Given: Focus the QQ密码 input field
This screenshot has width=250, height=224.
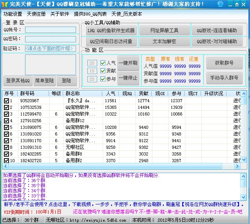Looking at the screenshot, I should tap(51, 39).
